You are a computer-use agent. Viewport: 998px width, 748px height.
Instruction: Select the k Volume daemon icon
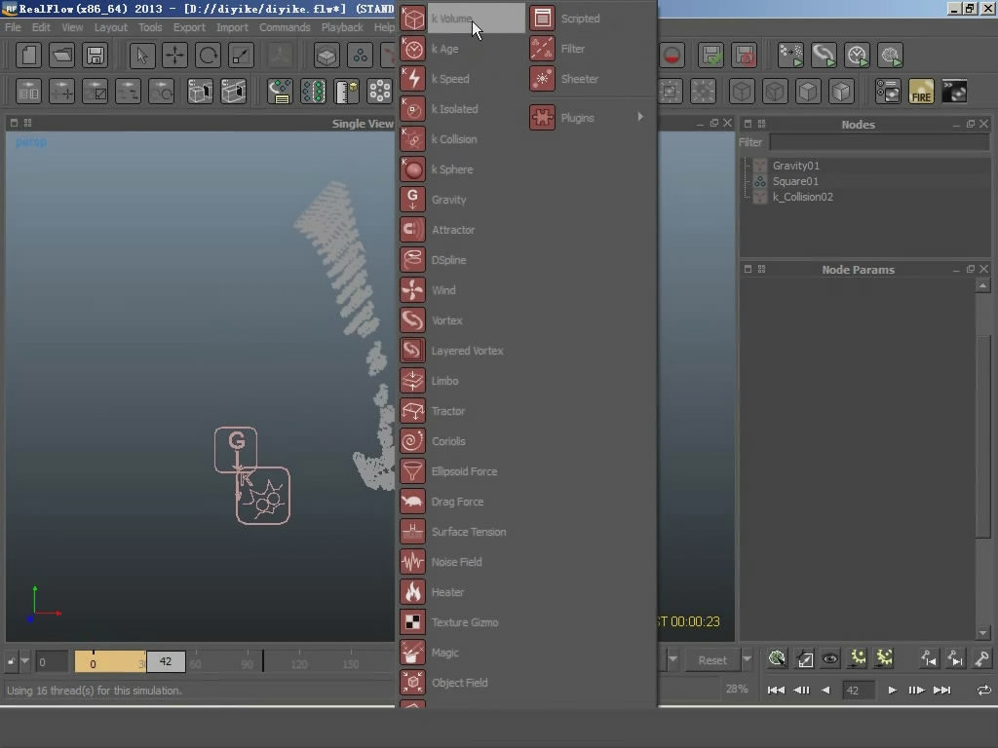coord(412,19)
